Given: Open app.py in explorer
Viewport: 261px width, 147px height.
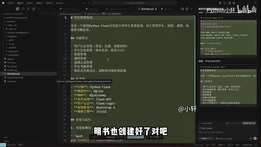Looking at the screenshot, I should click(11, 59).
